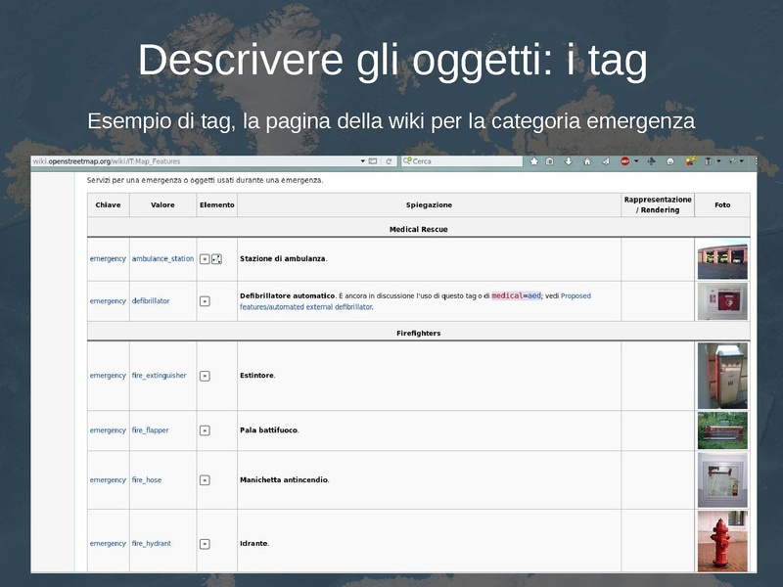Click in the Cerca search field
Viewport: 783px width, 587px height.
(x=460, y=161)
